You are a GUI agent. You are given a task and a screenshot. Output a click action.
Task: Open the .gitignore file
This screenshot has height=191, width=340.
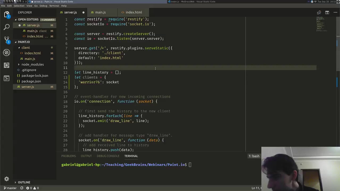(x=29, y=70)
